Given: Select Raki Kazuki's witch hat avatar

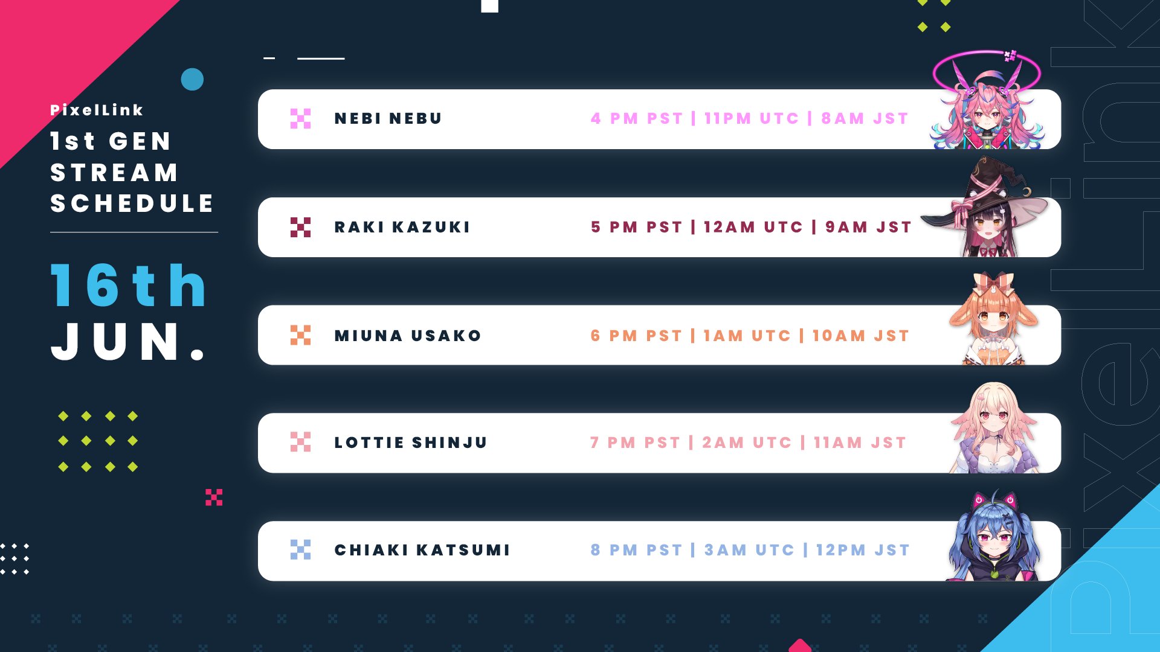Looking at the screenshot, I should 985,207.
